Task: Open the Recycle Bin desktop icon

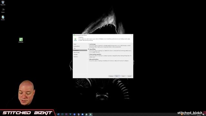Action: point(3,3)
